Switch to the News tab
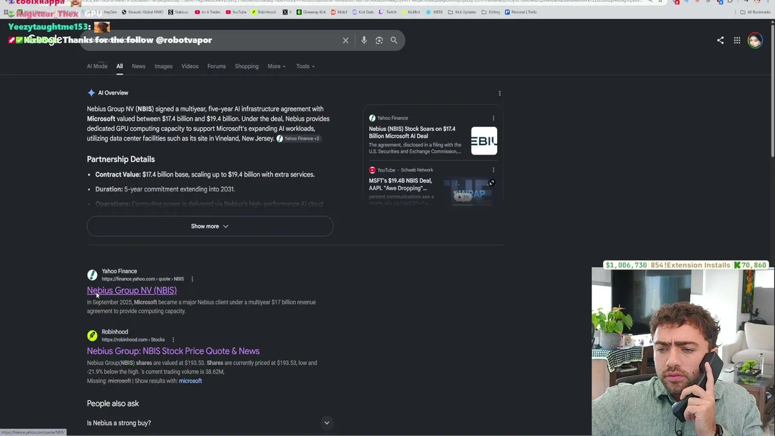Image resolution: width=775 pixels, height=436 pixels. tap(139, 67)
